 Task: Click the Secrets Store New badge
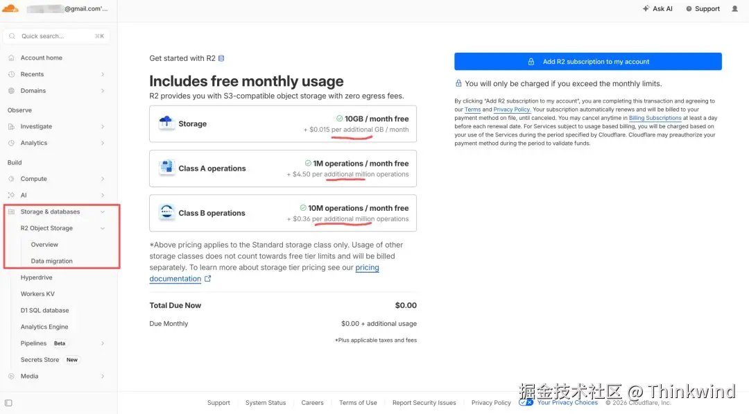[x=72, y=360]
